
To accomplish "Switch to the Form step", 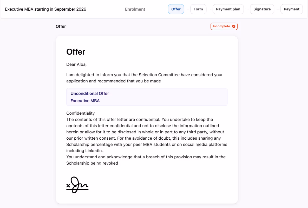I will click(x=198, y=9).
